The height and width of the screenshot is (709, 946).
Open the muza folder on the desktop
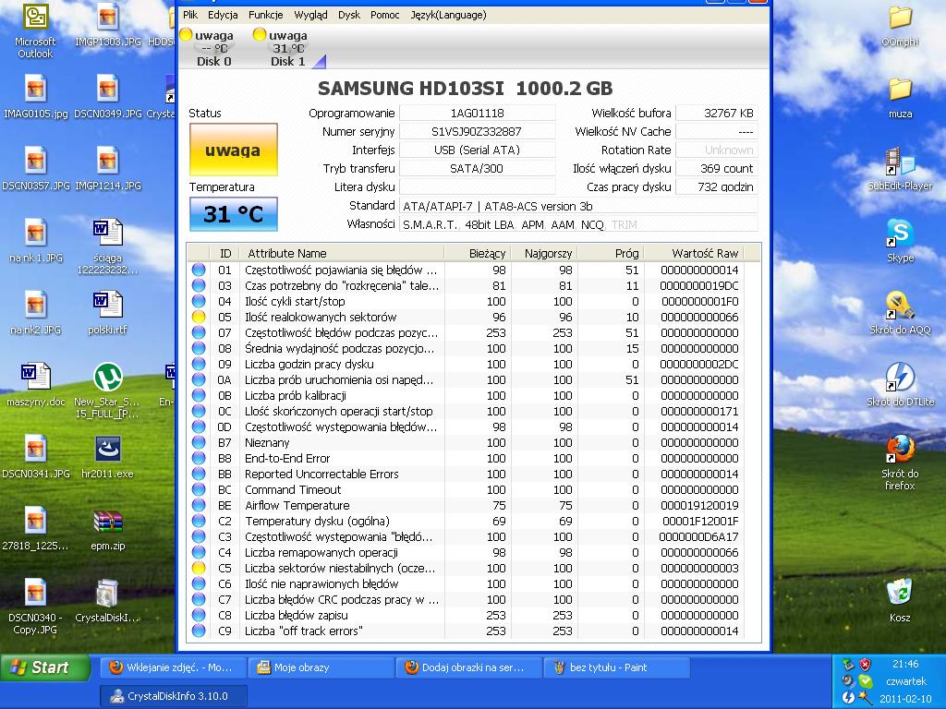tap(900, 96)
